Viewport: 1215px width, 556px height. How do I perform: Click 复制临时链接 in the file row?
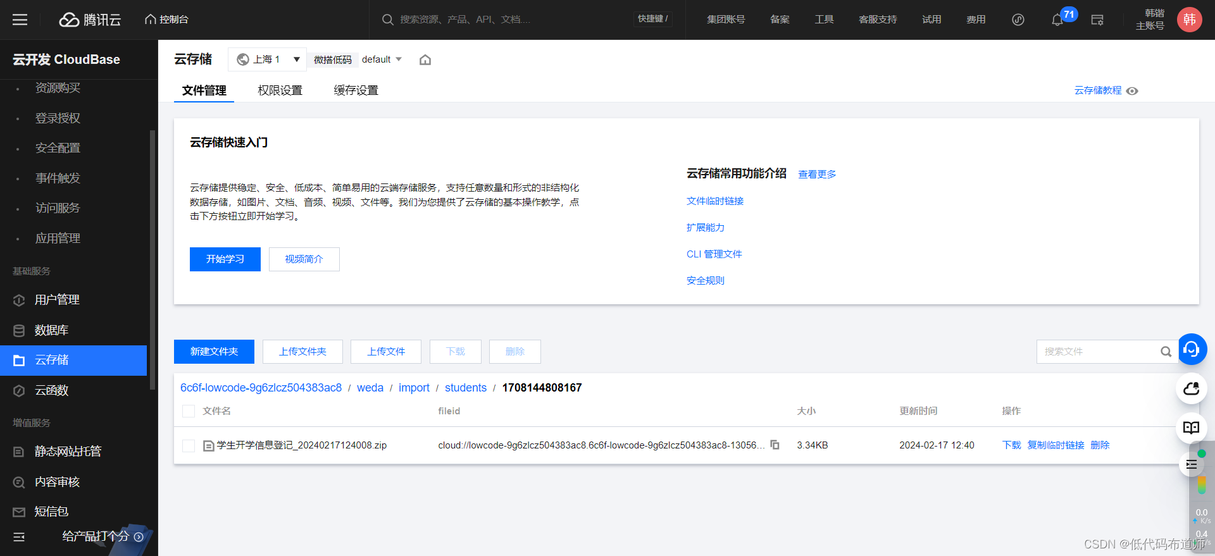(x=1056, y=445)
